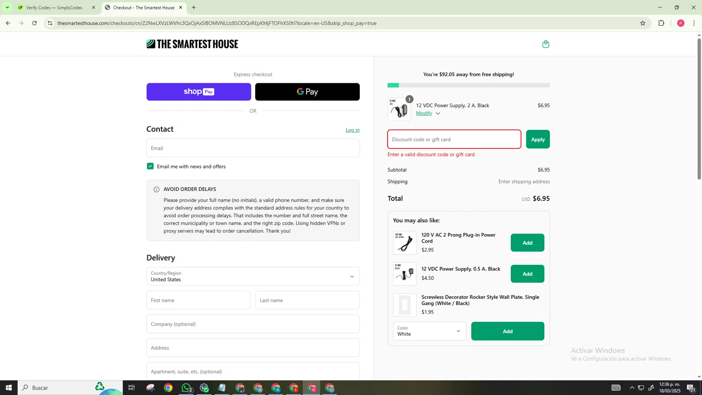Click the 'Enter a valid discount code' error text
Image resolution: width=702 pixels, height=395 pixels.
431,154
